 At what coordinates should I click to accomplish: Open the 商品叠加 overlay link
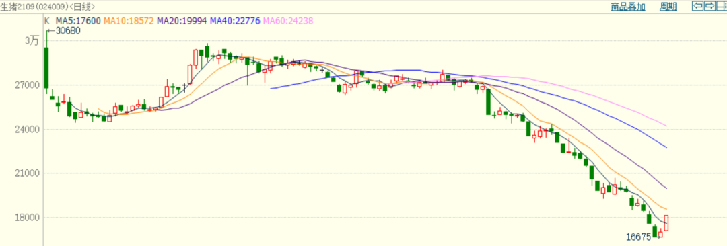(x=628, y=7)
